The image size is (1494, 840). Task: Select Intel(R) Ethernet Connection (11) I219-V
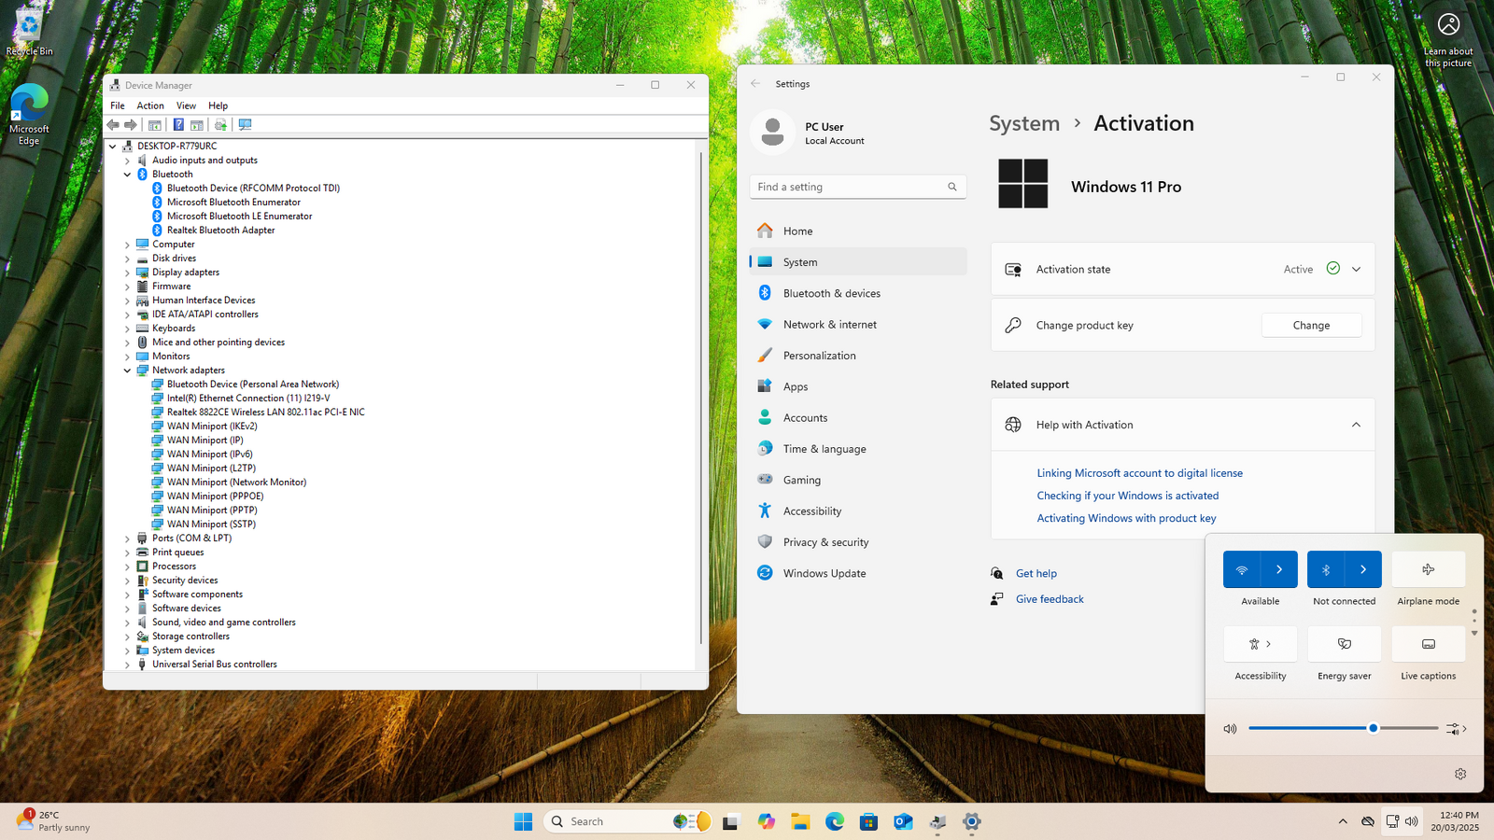[248, 399]
